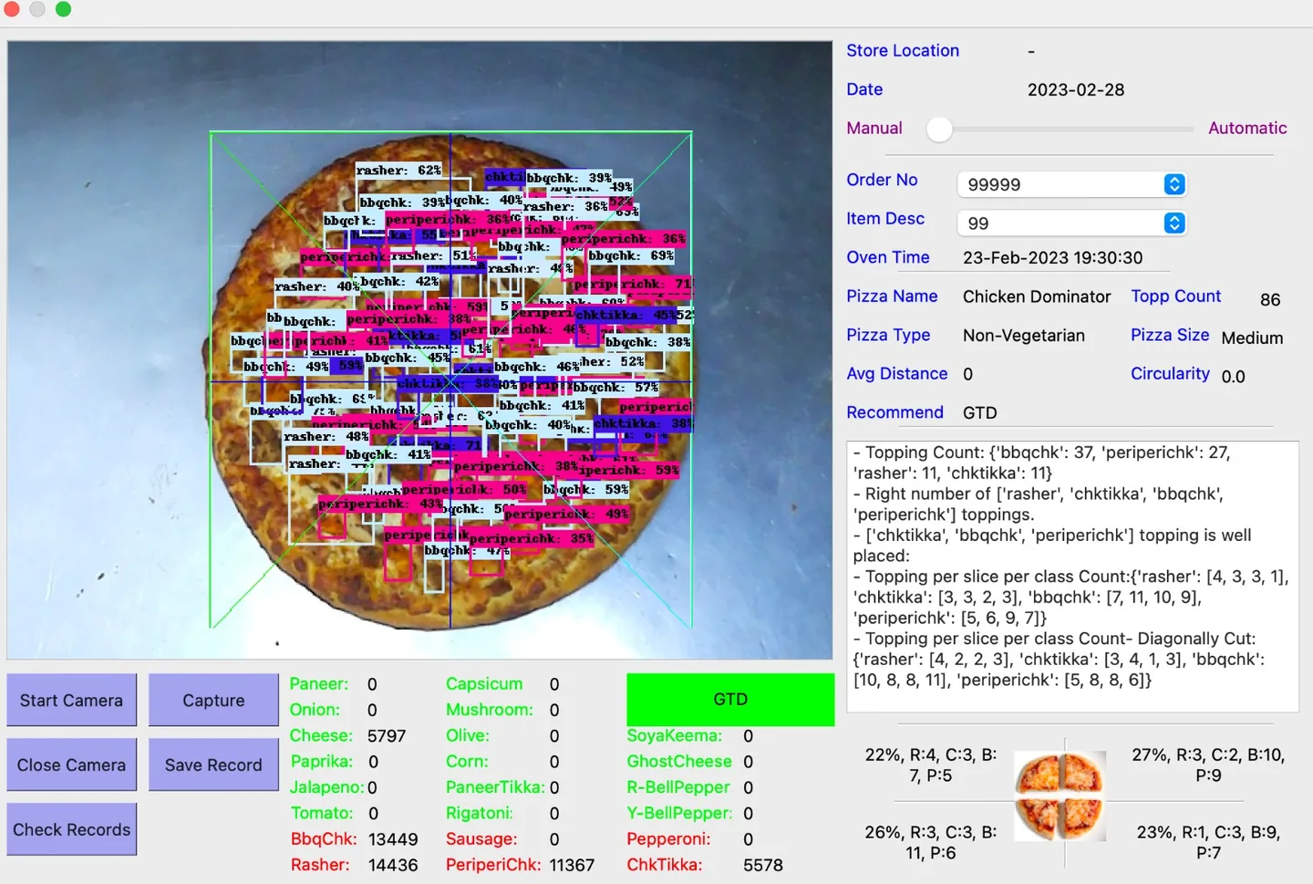Click the BbqChk count 13449
This screenshot has height=884, width=1313.
click(393, 839)
